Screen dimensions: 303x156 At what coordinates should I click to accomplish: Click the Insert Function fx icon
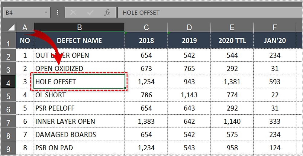107,13
